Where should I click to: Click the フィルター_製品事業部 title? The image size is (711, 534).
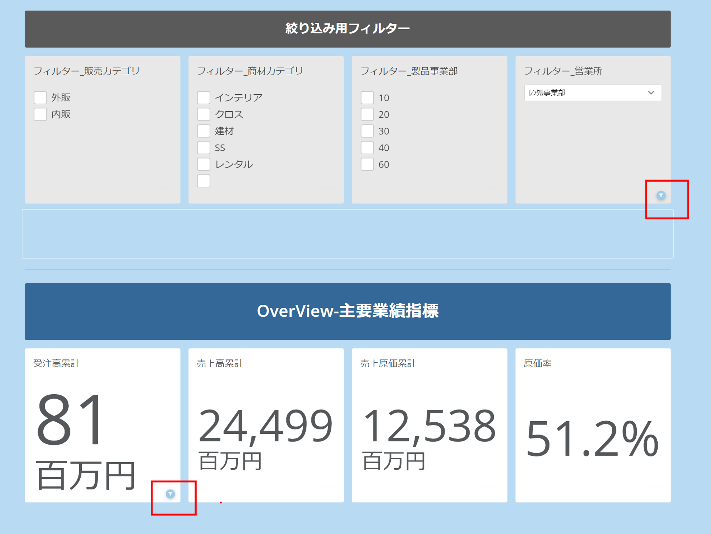[409, 71]
